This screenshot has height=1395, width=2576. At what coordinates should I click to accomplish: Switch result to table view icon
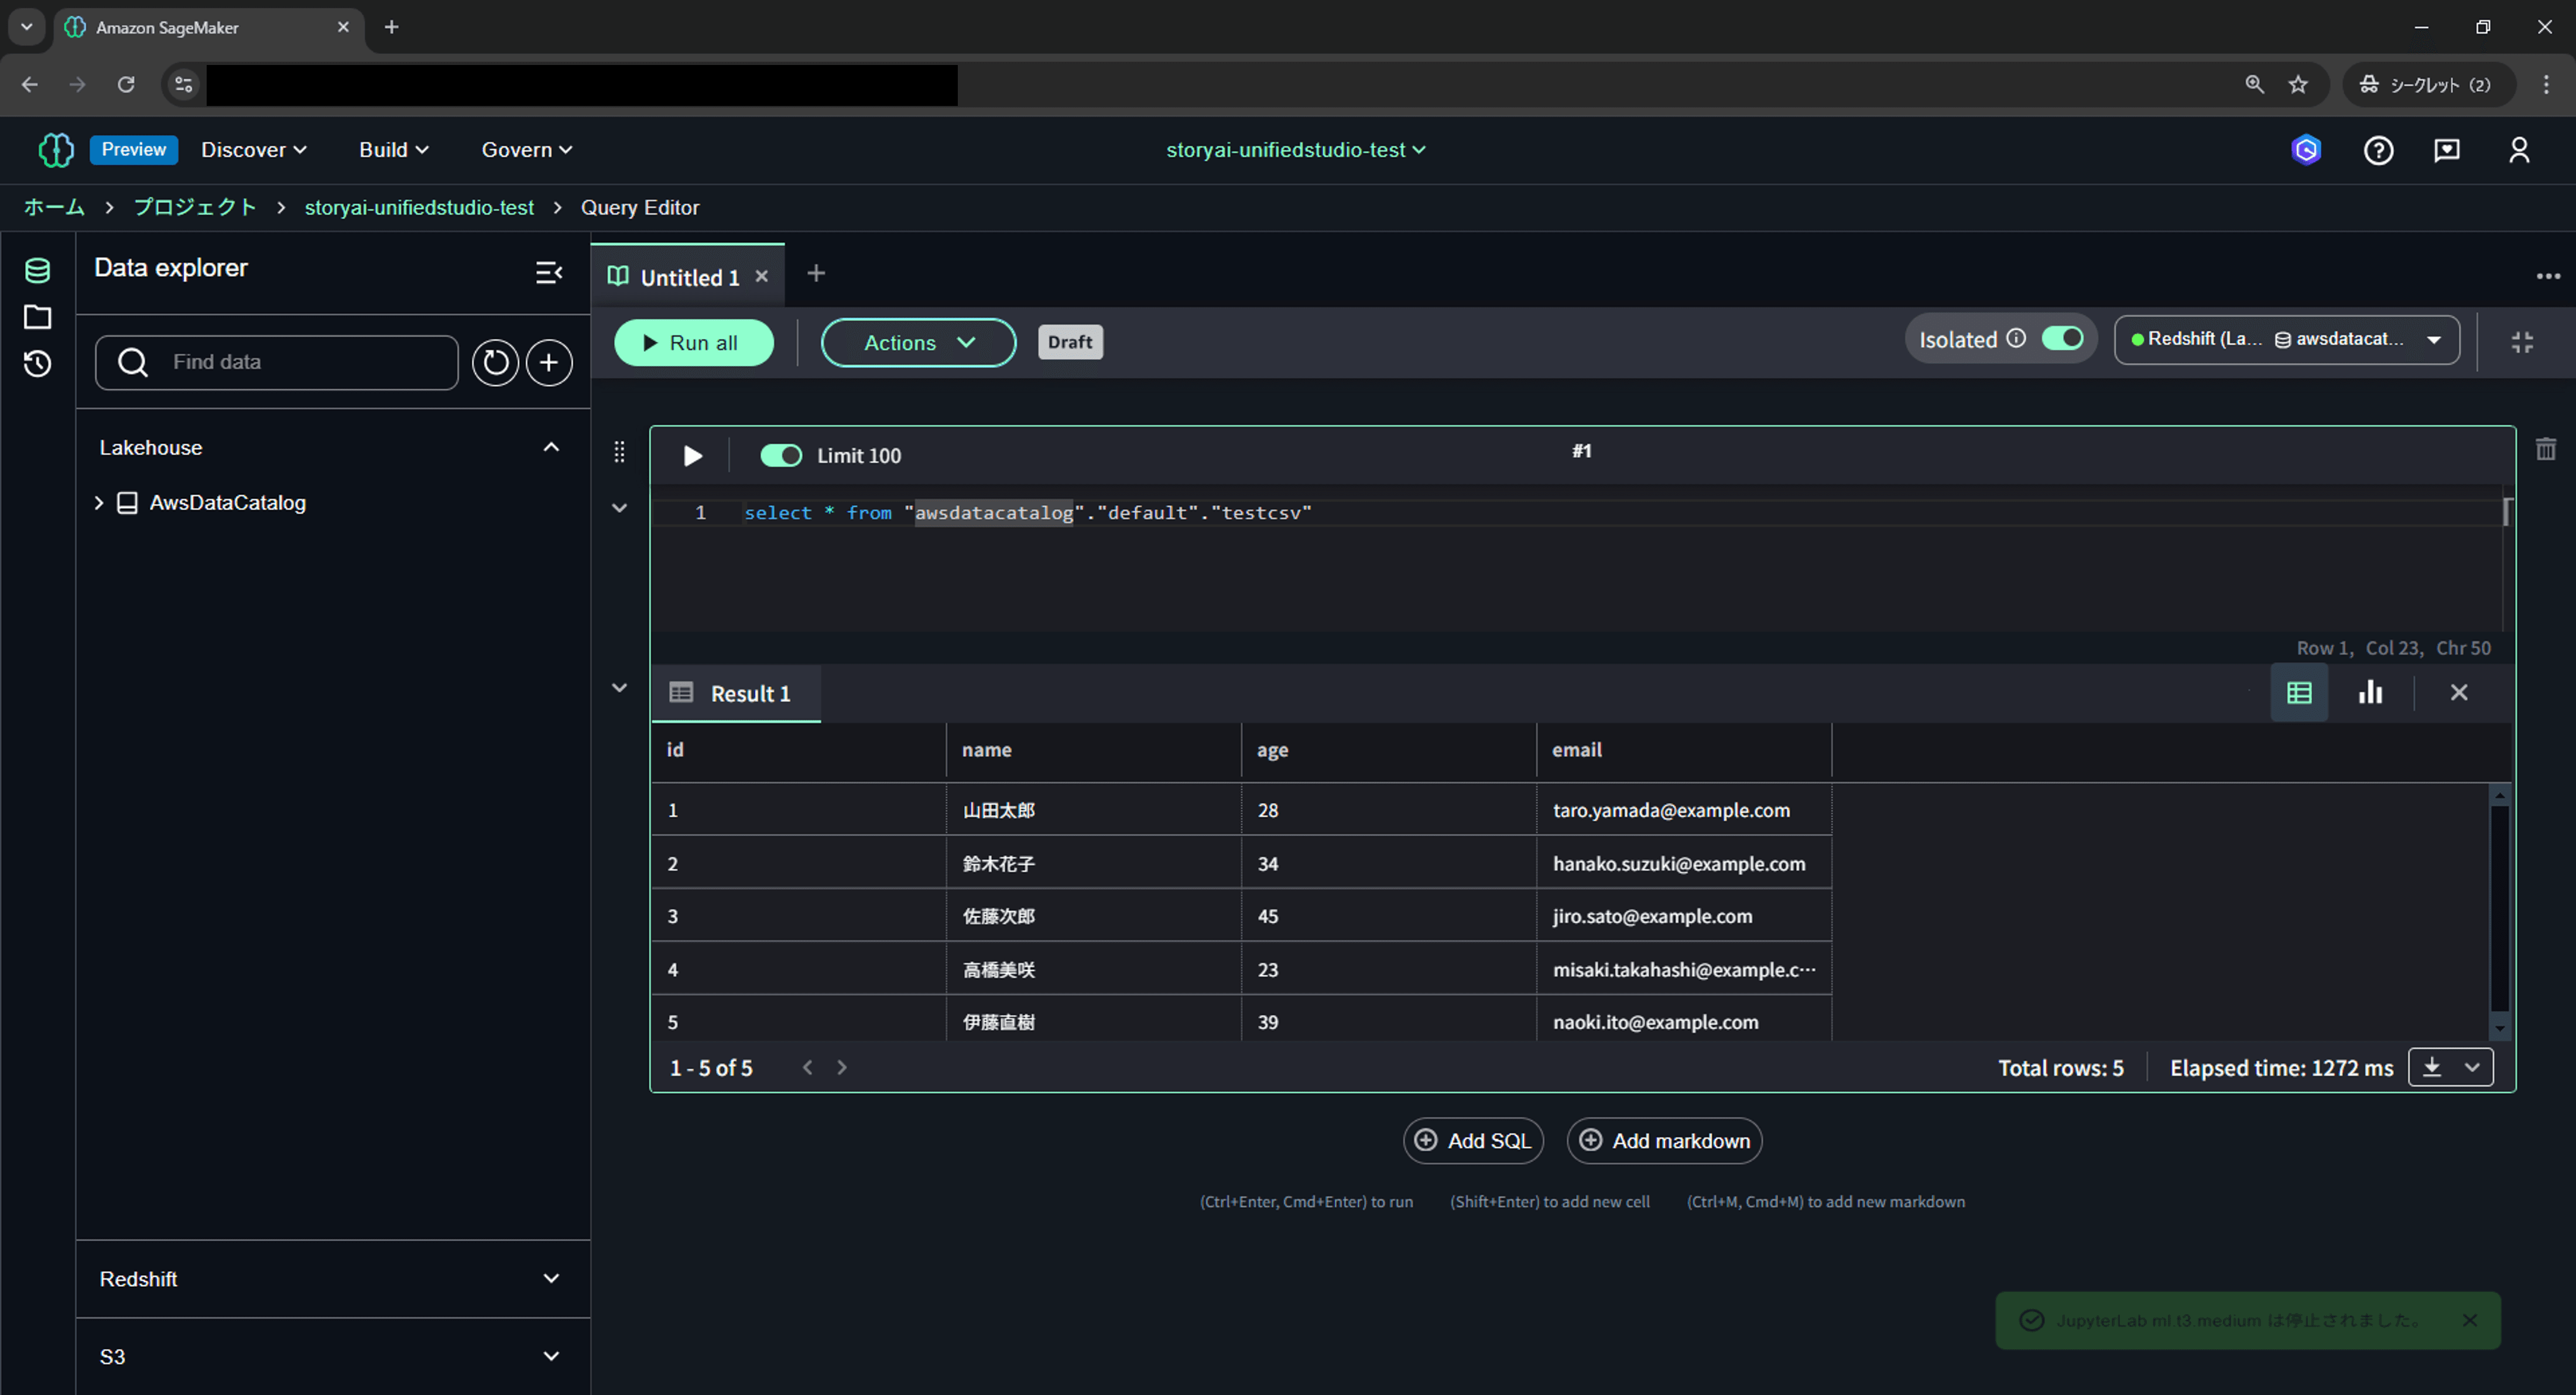coord(2299,692)
